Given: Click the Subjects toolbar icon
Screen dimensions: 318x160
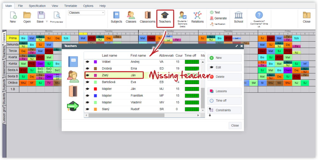Looking at the screenshot, I should [x=116, y=17].
